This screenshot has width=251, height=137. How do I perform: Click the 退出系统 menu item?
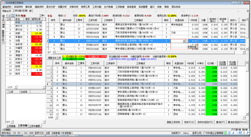point(176,7)
